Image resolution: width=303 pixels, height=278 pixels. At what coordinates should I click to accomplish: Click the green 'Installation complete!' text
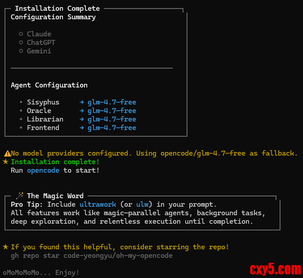[x=55, y=162]
